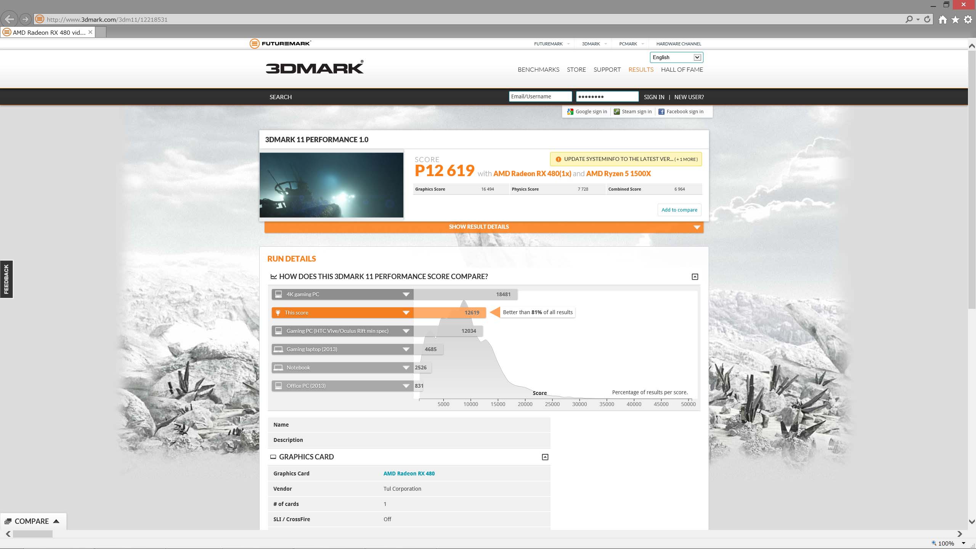Click the Add to compare button
This screenshot has height=549, width=976.
coord(679,210)
